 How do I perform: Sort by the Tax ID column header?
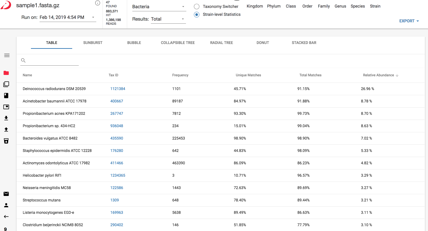tap(113, 75)
